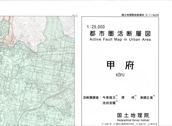Click the surveyor name 池田安隆

pyautogui.click(x=109, y=103)
